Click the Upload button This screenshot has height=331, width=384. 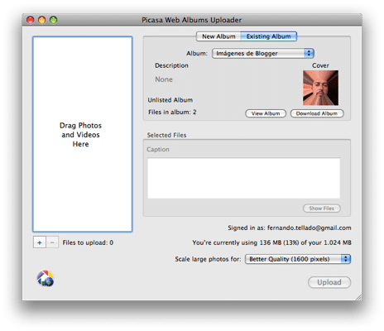click(329, 282)
